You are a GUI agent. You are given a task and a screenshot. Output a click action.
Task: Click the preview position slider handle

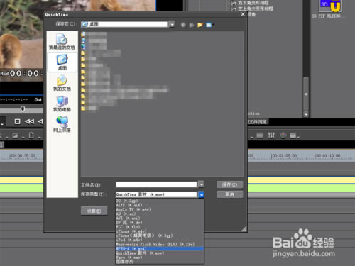23,109
